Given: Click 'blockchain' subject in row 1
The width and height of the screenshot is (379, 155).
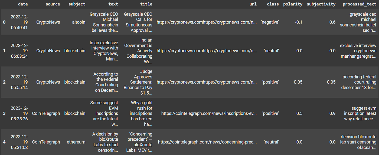Looking at the screenshot, I should pos(75,51).
